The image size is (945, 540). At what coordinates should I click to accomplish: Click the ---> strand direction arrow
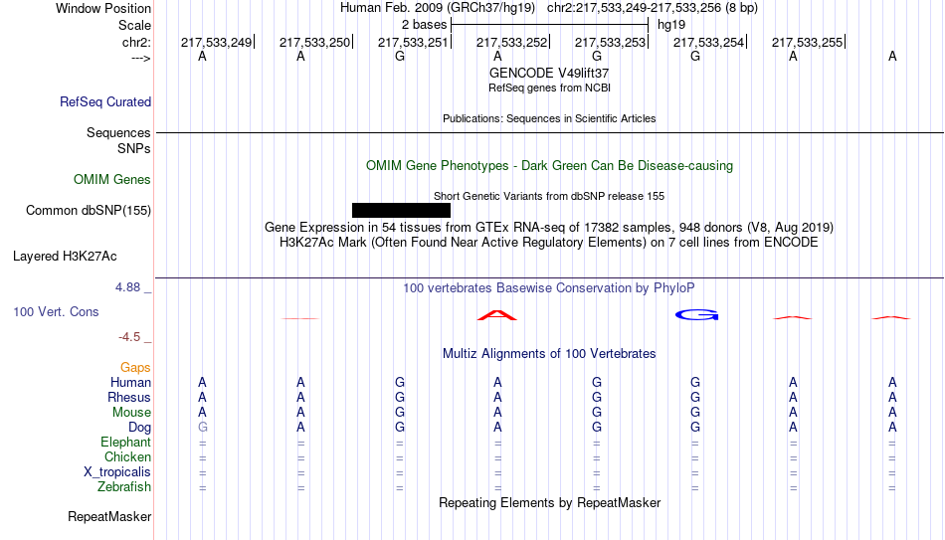click(x=141, y=58)
